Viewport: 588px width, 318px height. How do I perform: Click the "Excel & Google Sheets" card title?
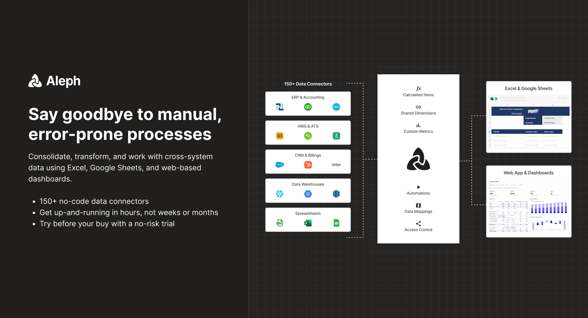(529, 89)
